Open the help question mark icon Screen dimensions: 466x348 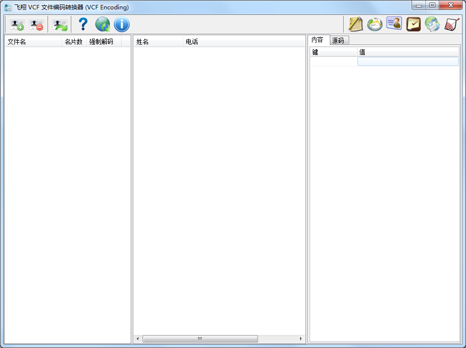click(x=82, y=24)
